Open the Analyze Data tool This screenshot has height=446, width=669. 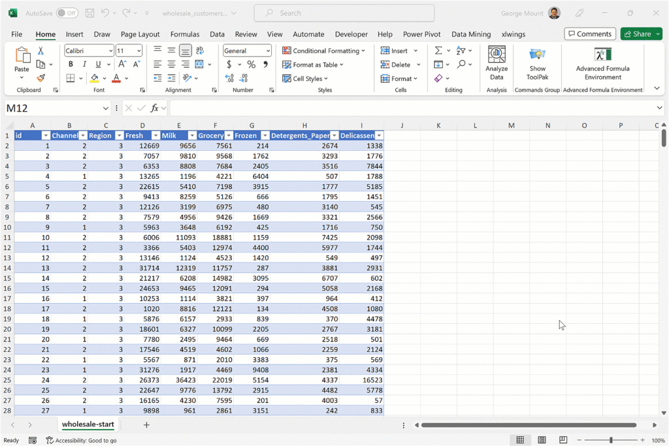click(497, 63)
